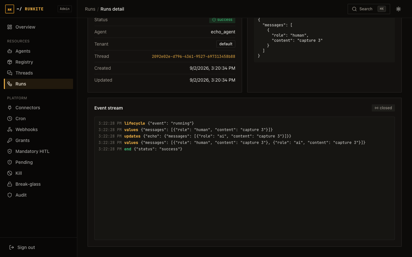
Task: Click the updates echo event line
Action: pyautogui.click(x=195, y=136)
